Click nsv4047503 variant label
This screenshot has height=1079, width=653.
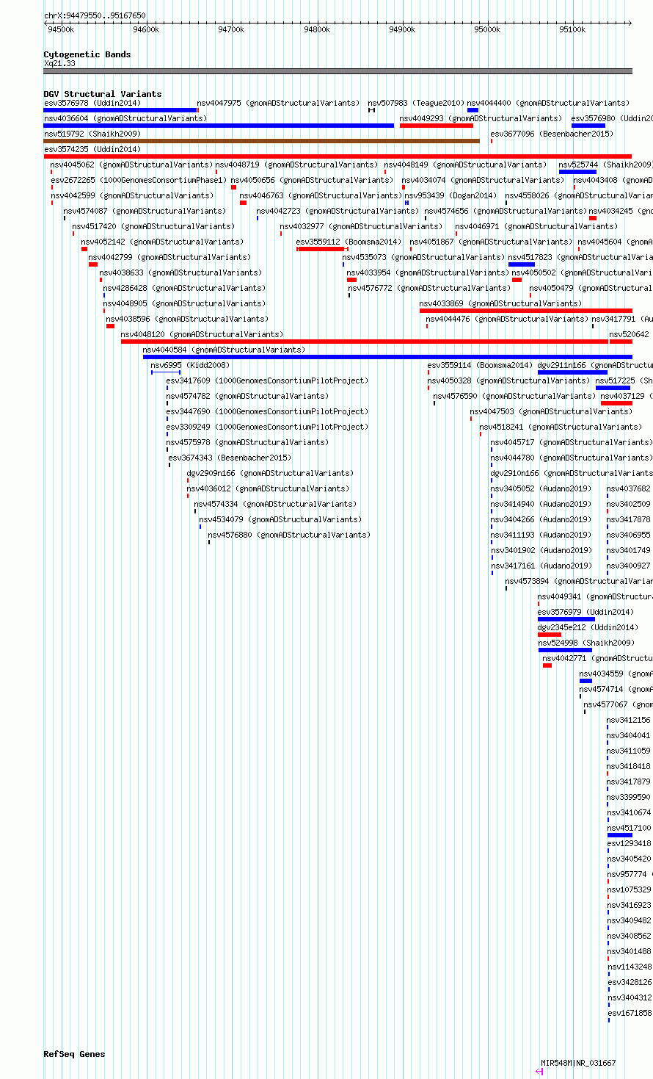551,411
